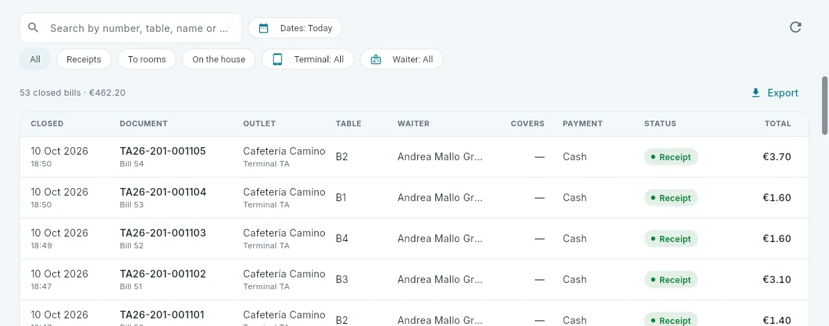Screen dimensions: 829x326
Task: Sort by COVERS column header
Action: (x=527, y=123)
